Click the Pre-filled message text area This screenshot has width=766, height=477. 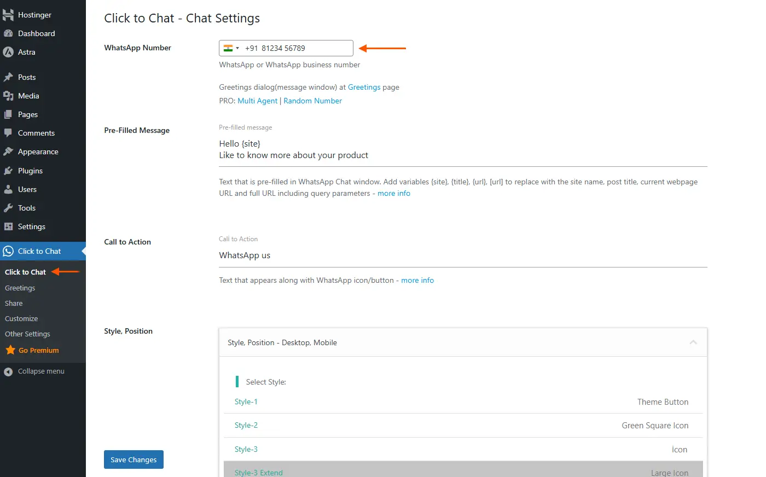tap(463, 150)
